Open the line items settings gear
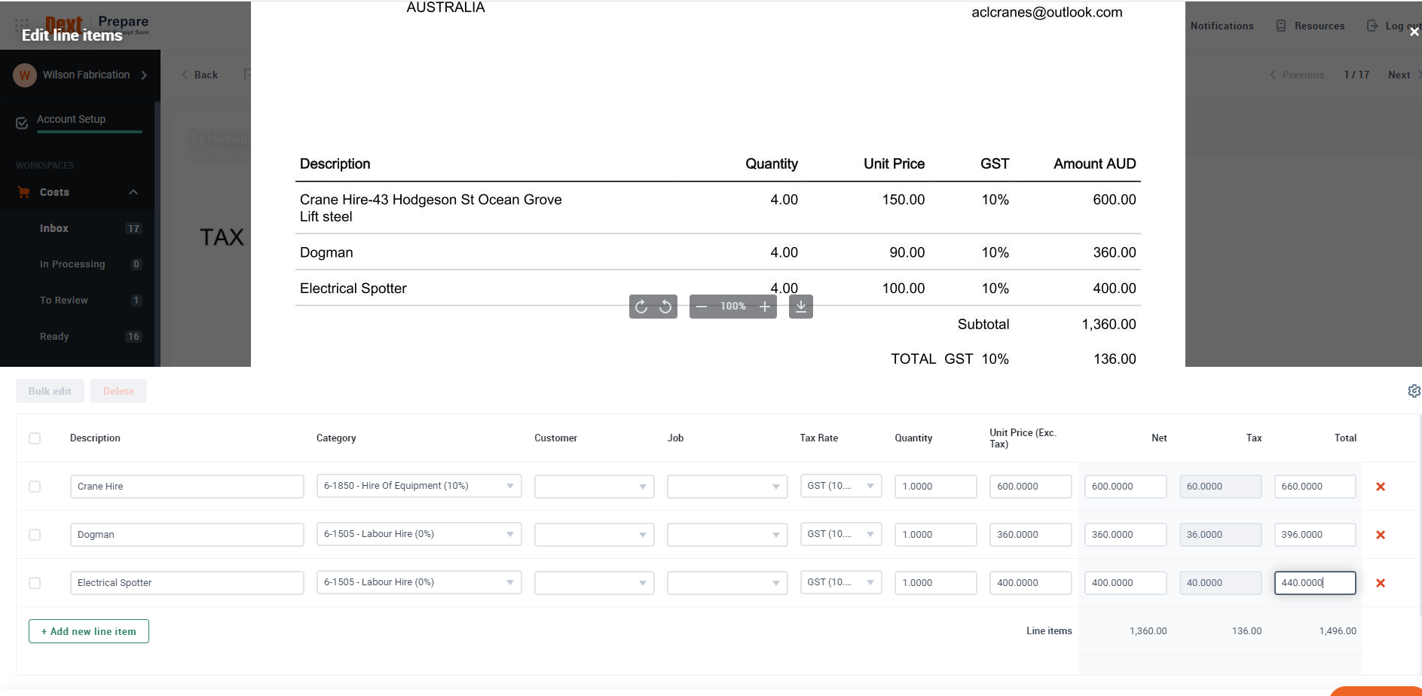 1414,391
